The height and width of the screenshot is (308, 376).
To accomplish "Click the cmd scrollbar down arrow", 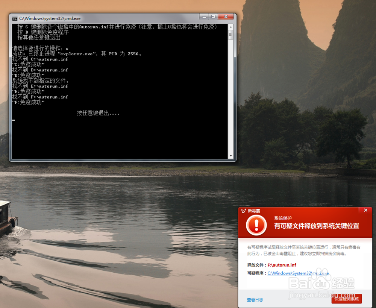I will click(230, 156).
